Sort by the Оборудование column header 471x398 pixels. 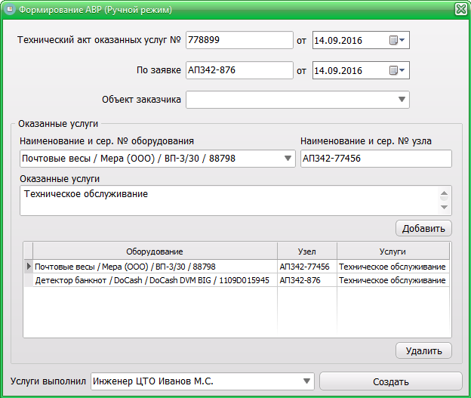(155, 251)
